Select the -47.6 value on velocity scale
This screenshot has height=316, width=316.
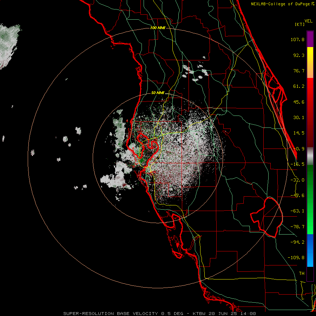point(297,196)
